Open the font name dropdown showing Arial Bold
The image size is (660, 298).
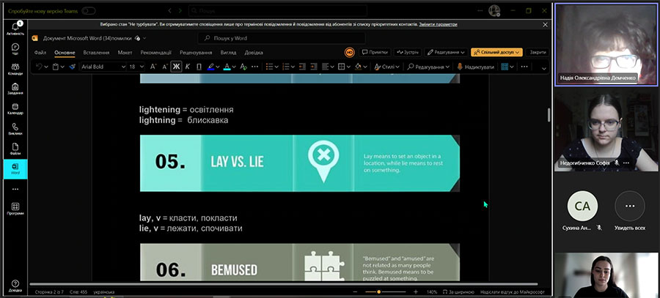point(101,67)
